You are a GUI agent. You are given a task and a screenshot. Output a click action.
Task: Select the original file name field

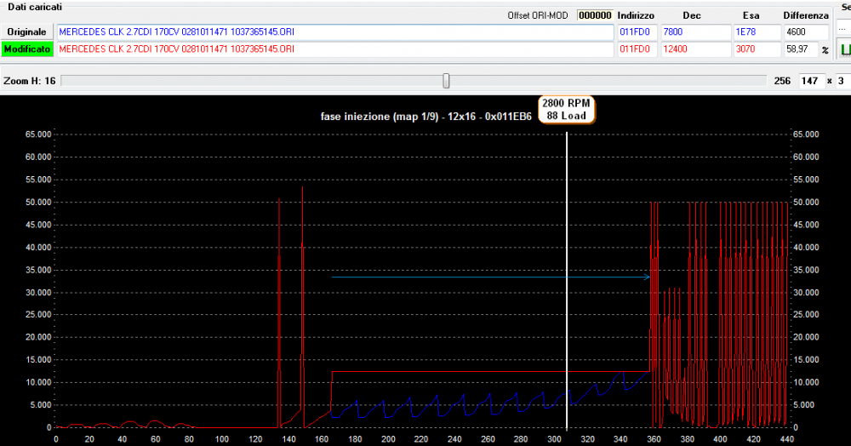click(334, 31)
